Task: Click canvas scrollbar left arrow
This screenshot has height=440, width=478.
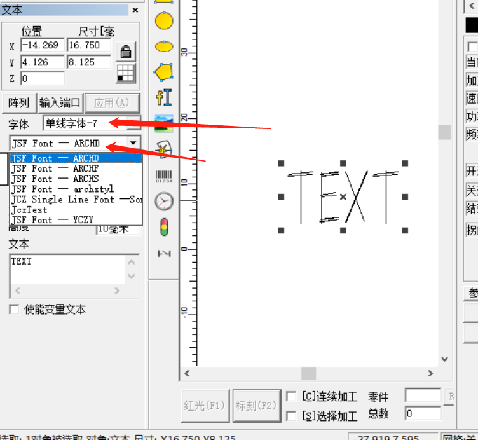Action: click(x=187, y=373)
